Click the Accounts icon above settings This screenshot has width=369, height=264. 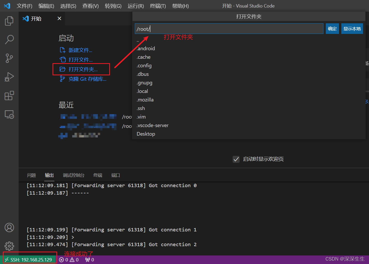[9, 228]
